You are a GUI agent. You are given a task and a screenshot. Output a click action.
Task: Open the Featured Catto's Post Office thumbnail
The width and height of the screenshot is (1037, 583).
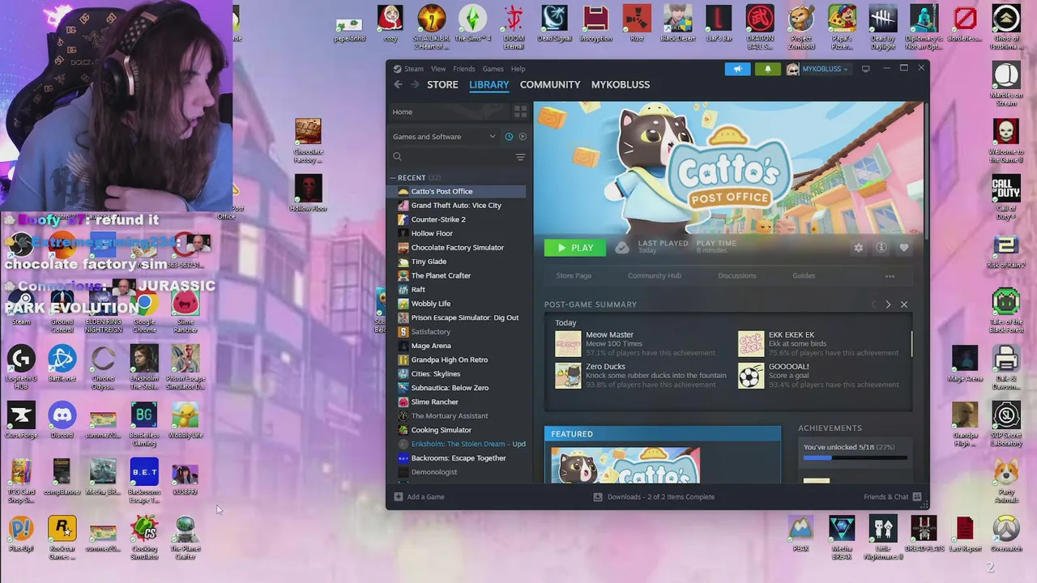(x=625, y=465)
